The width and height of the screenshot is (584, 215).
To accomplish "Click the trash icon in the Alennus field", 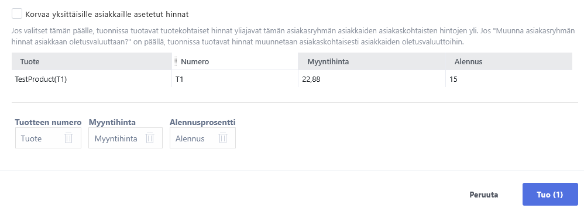I will point(223,138).
